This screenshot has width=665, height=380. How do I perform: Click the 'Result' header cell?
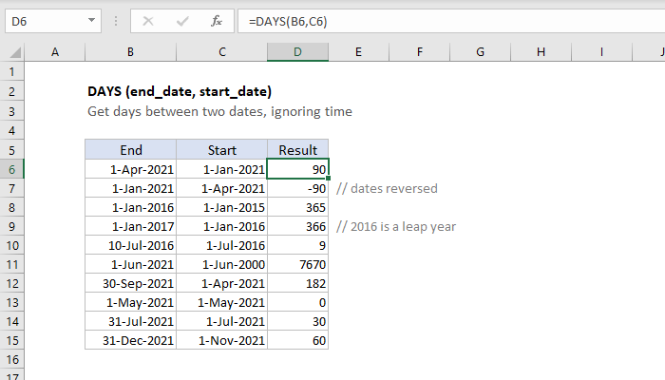297,150
